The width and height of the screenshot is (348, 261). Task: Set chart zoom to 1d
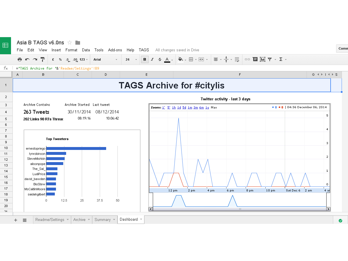(179, 107)
